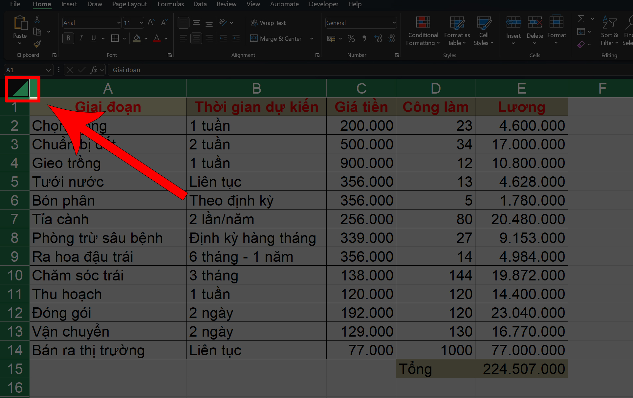Switch to the Formulas tab

click(x=170, y=4)
